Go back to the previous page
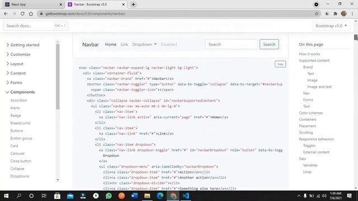 tap(6, 13)
